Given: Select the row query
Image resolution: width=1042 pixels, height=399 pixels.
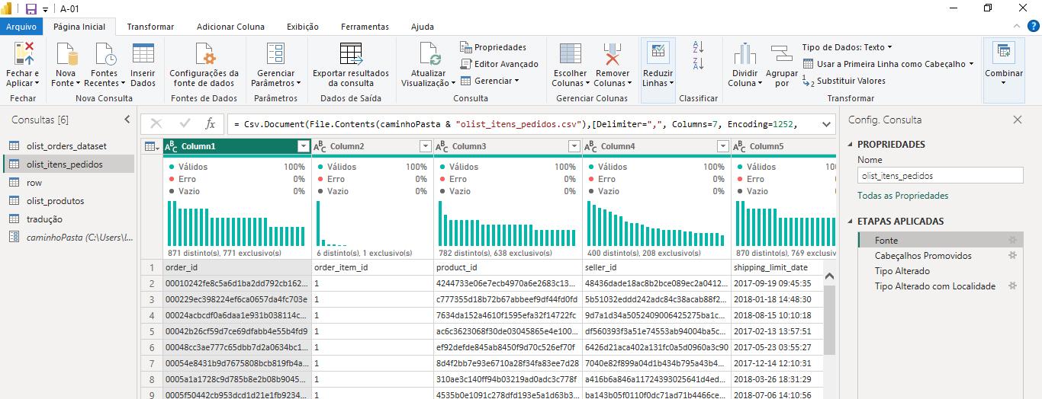Looking at the screenshot, I should [69, 183].
